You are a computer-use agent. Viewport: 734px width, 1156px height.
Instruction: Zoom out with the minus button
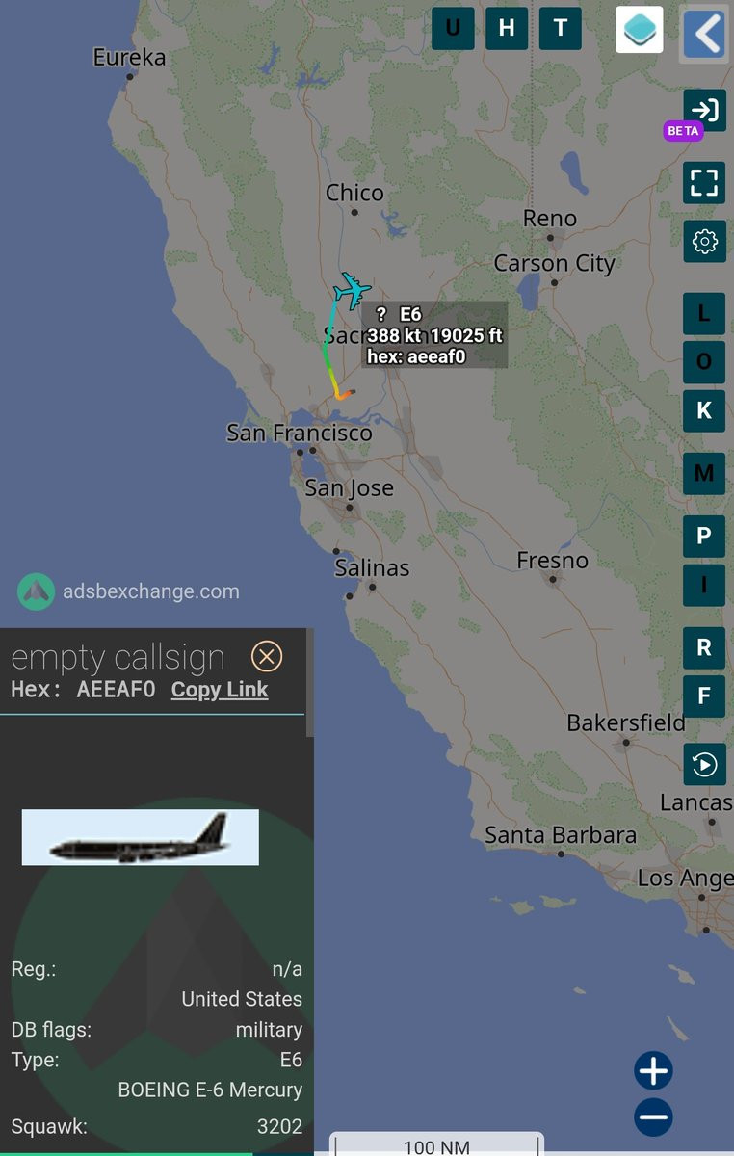(x=653, y=1117)
